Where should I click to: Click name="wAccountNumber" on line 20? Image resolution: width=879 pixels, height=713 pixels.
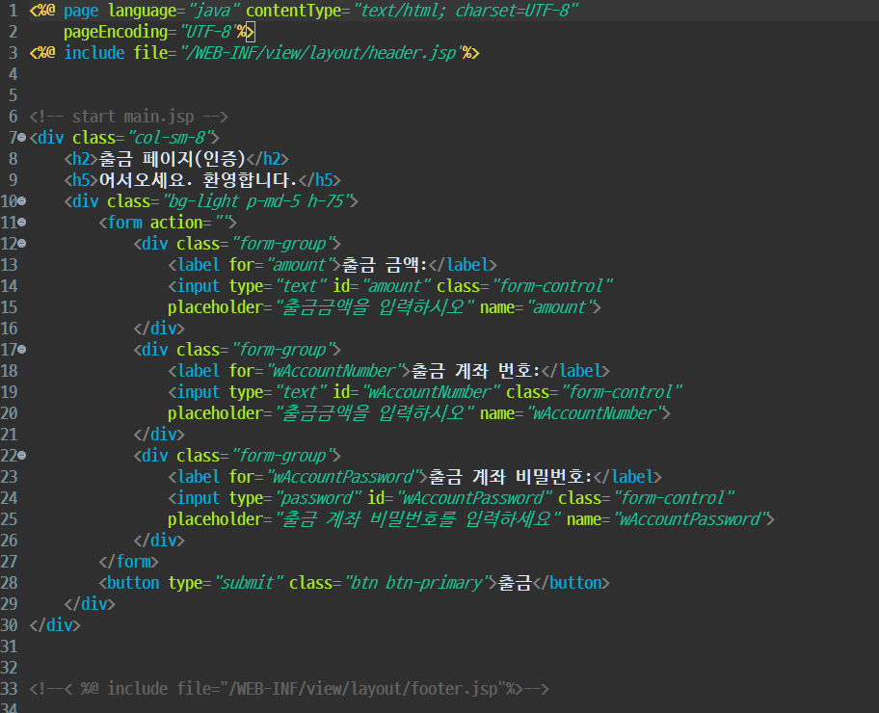593,413
